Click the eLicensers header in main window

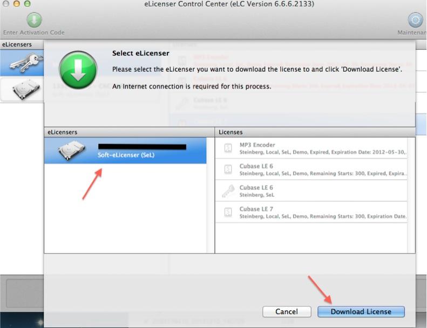(22, 44)
